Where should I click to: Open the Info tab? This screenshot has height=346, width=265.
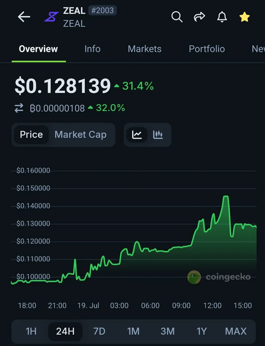92,49
